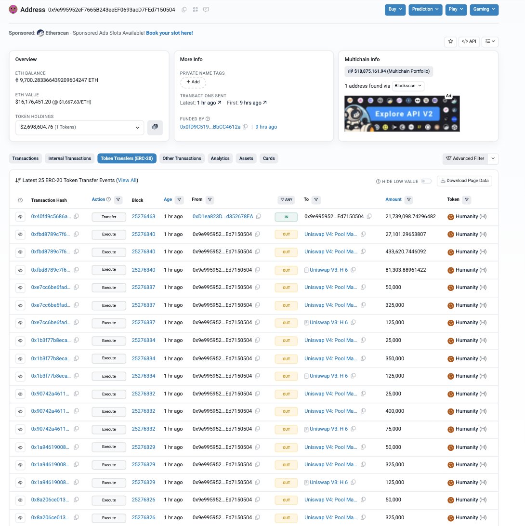
Task: Open the Multichain Portfolio badge
Action: (389, 71)
